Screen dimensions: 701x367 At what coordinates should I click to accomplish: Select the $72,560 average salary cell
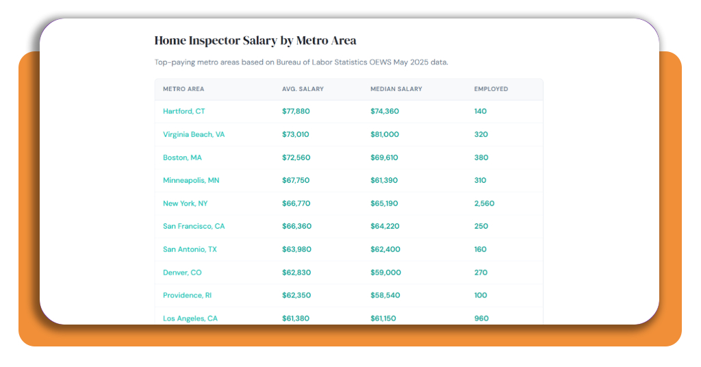pos(296,157)
